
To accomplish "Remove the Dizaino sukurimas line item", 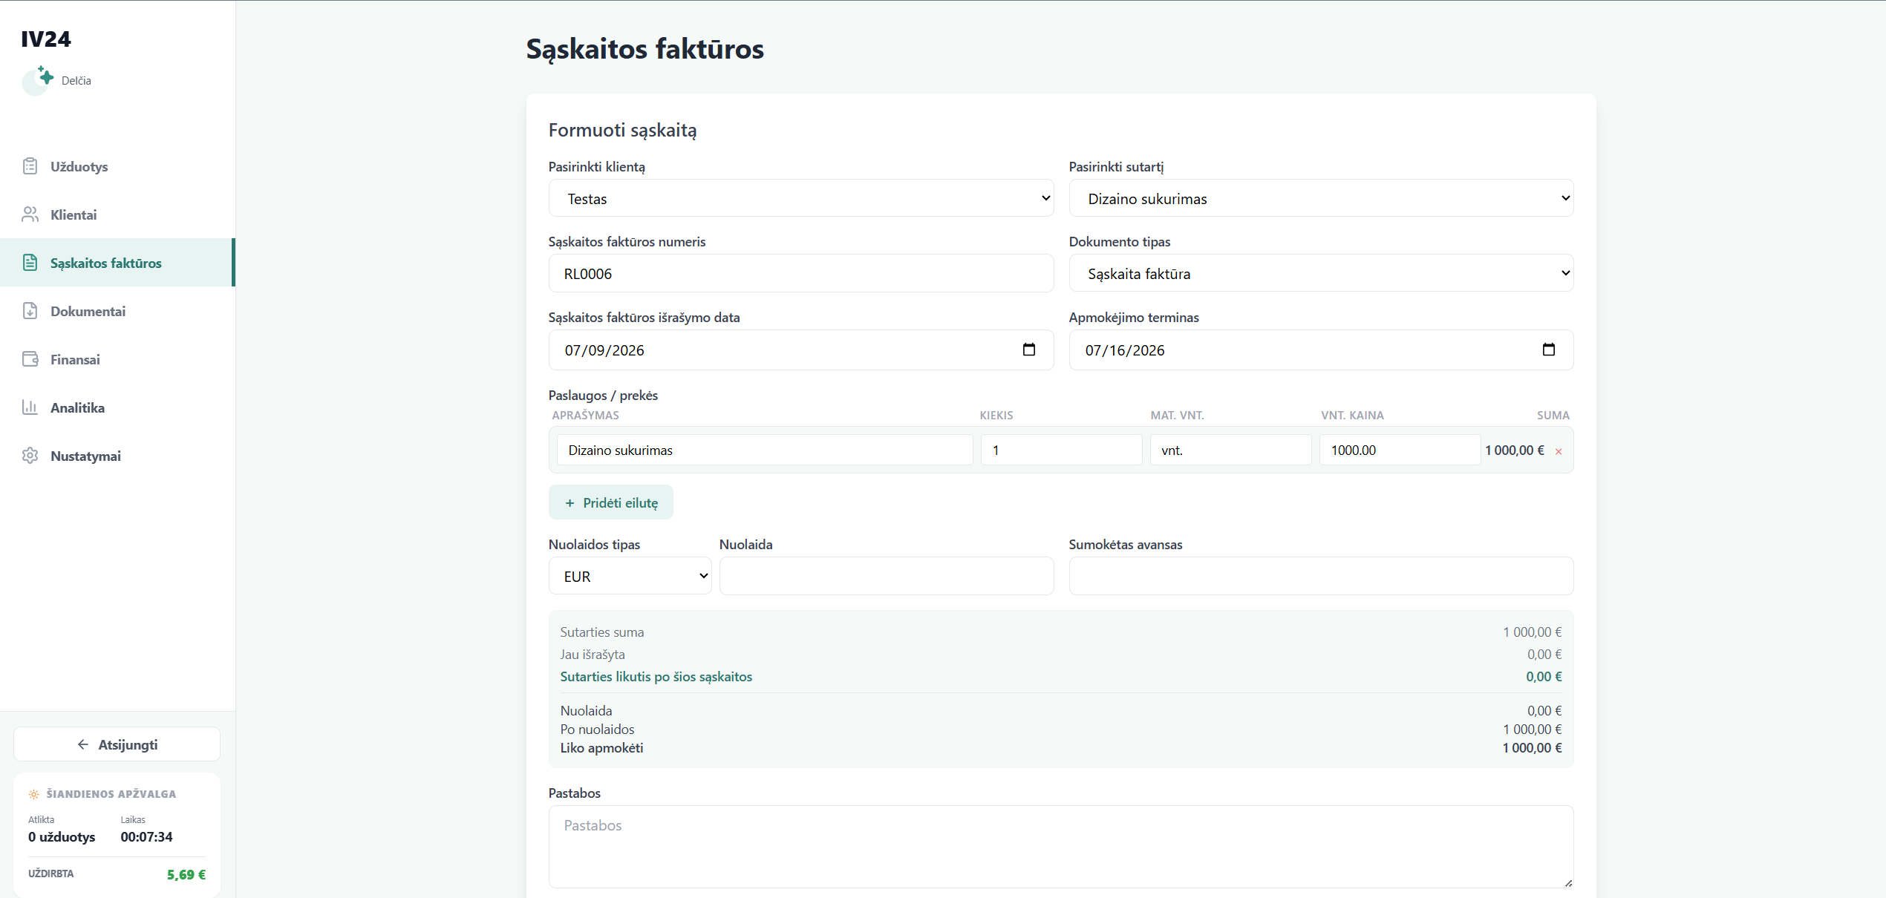I will click(1559, 451).
